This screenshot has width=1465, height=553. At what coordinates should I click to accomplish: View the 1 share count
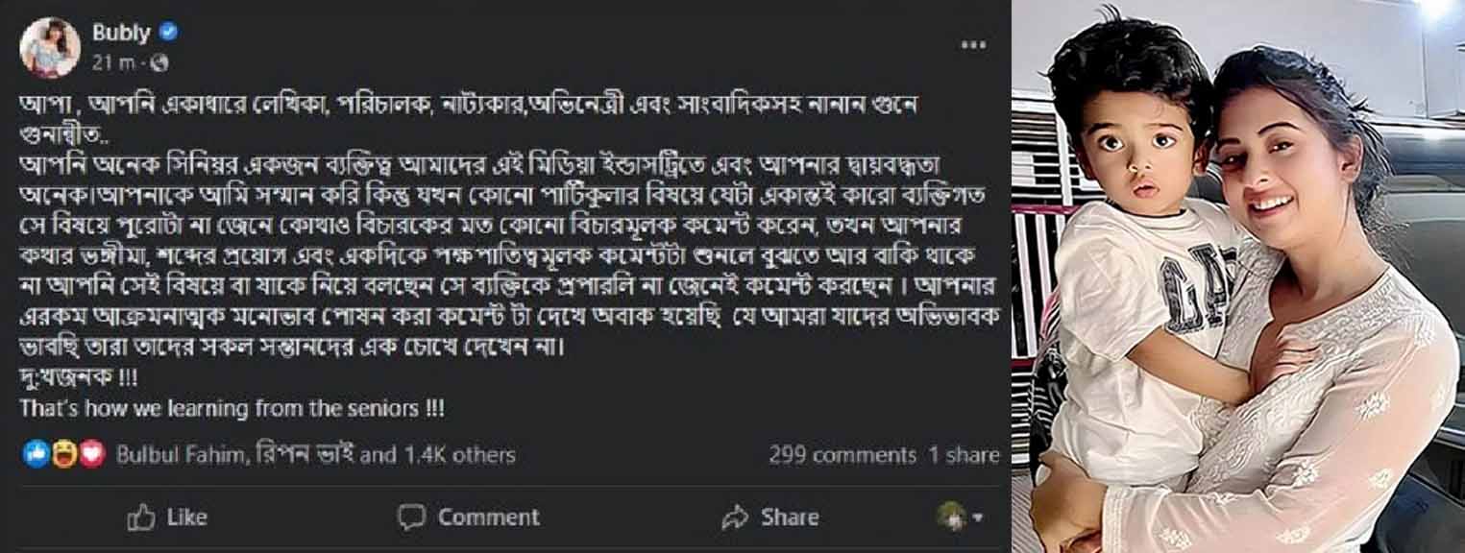coord(964,455)
